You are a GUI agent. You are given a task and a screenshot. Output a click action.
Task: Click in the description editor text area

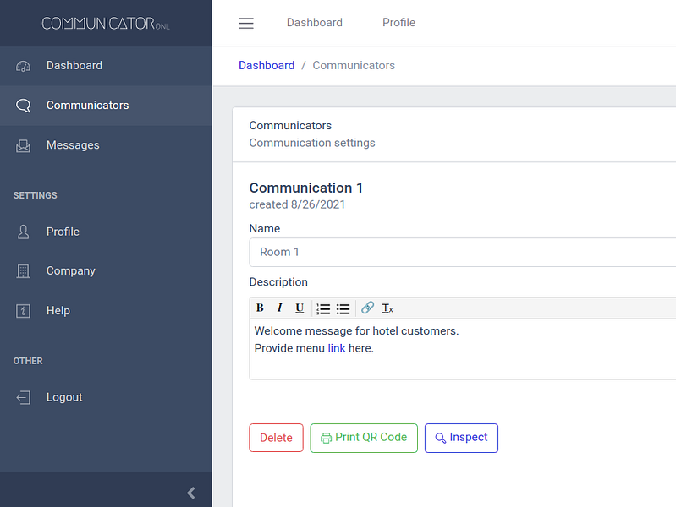click(x=463, y=349)
